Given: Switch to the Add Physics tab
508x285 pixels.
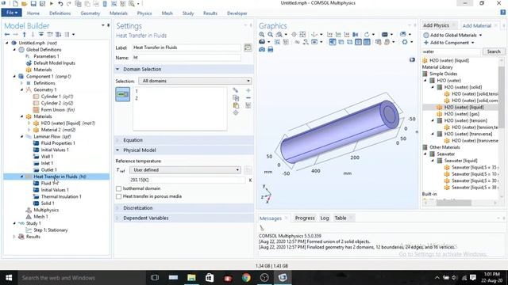Looking at the screenshot, I should [x=436, y=25].
